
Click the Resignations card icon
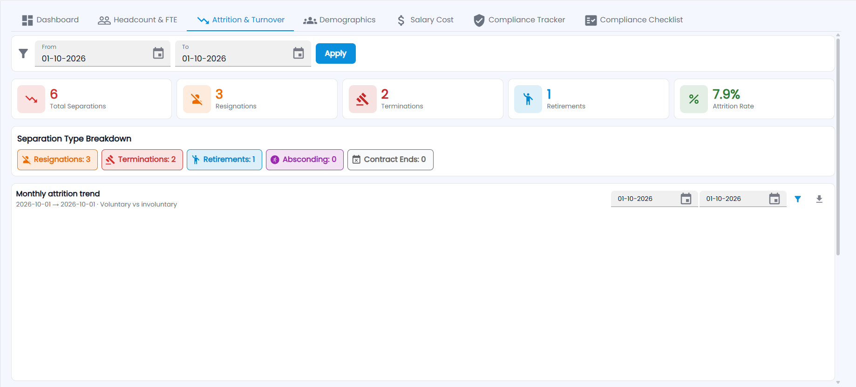click(x=197, y=99)
